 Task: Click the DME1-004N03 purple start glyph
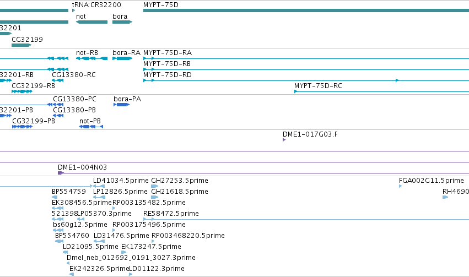tap(61, 173)
